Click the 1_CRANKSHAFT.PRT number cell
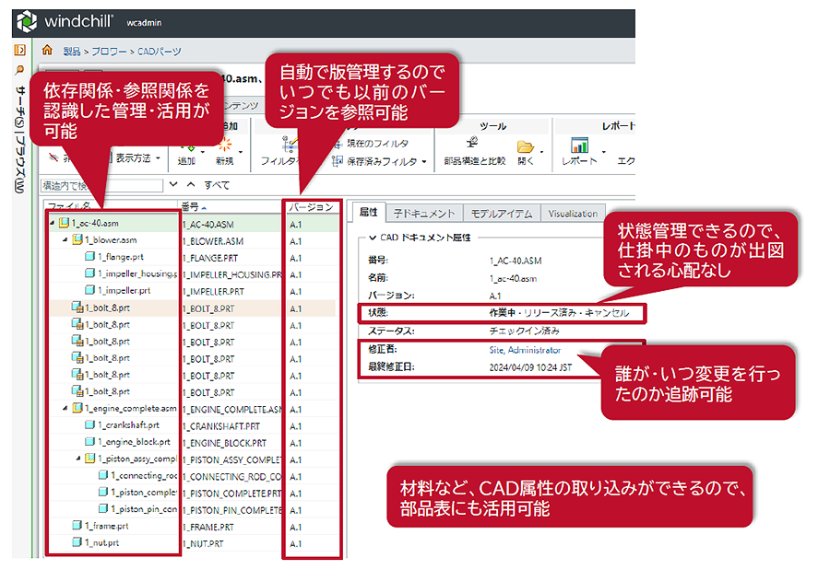 coord(221,425)
